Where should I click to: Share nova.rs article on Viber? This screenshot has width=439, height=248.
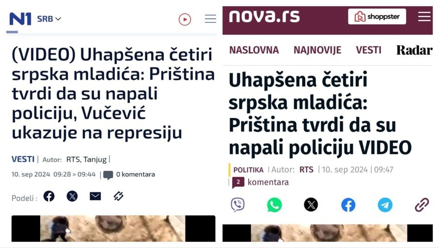[x=238, y=204]
